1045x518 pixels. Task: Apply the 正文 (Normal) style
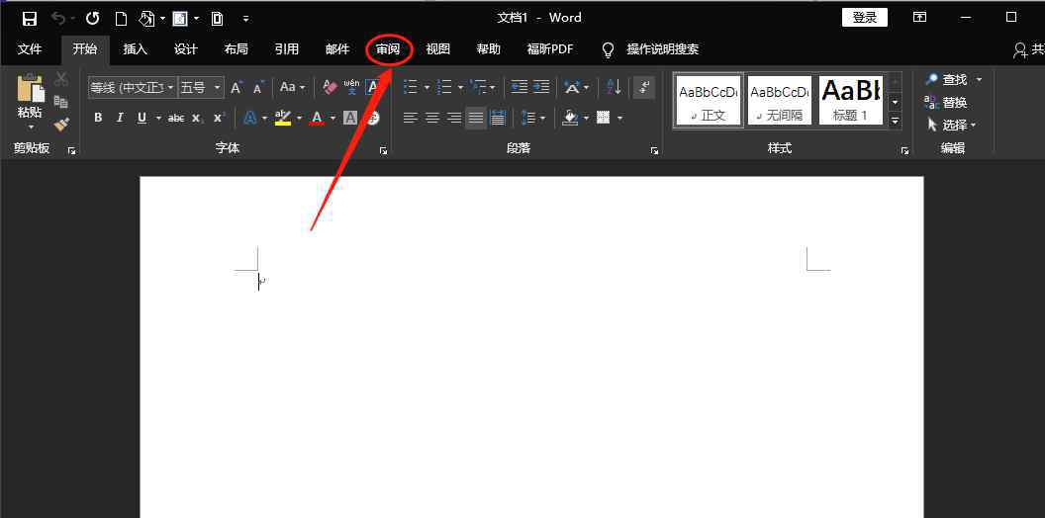coord(708,100)
